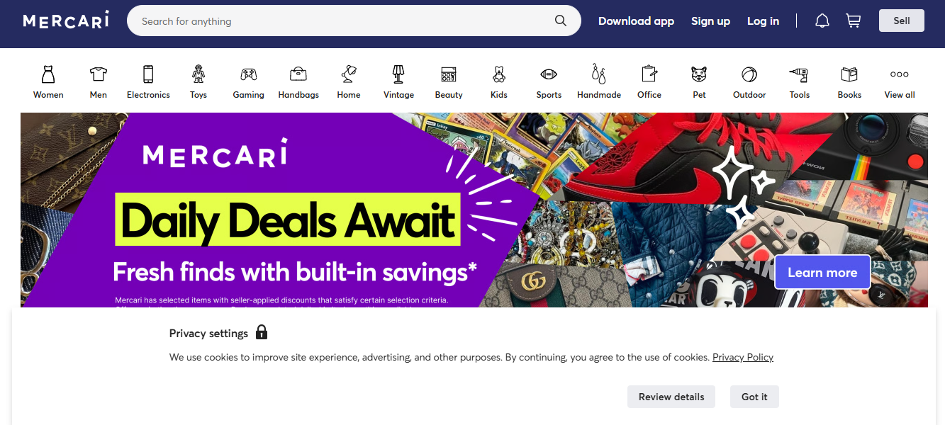Select the Books category
The width and height of the screenshot is (945, 425).
tap(849, 82)
